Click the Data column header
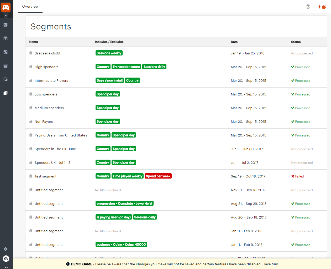This screenshot has width=331, height=269. [234, 42]
